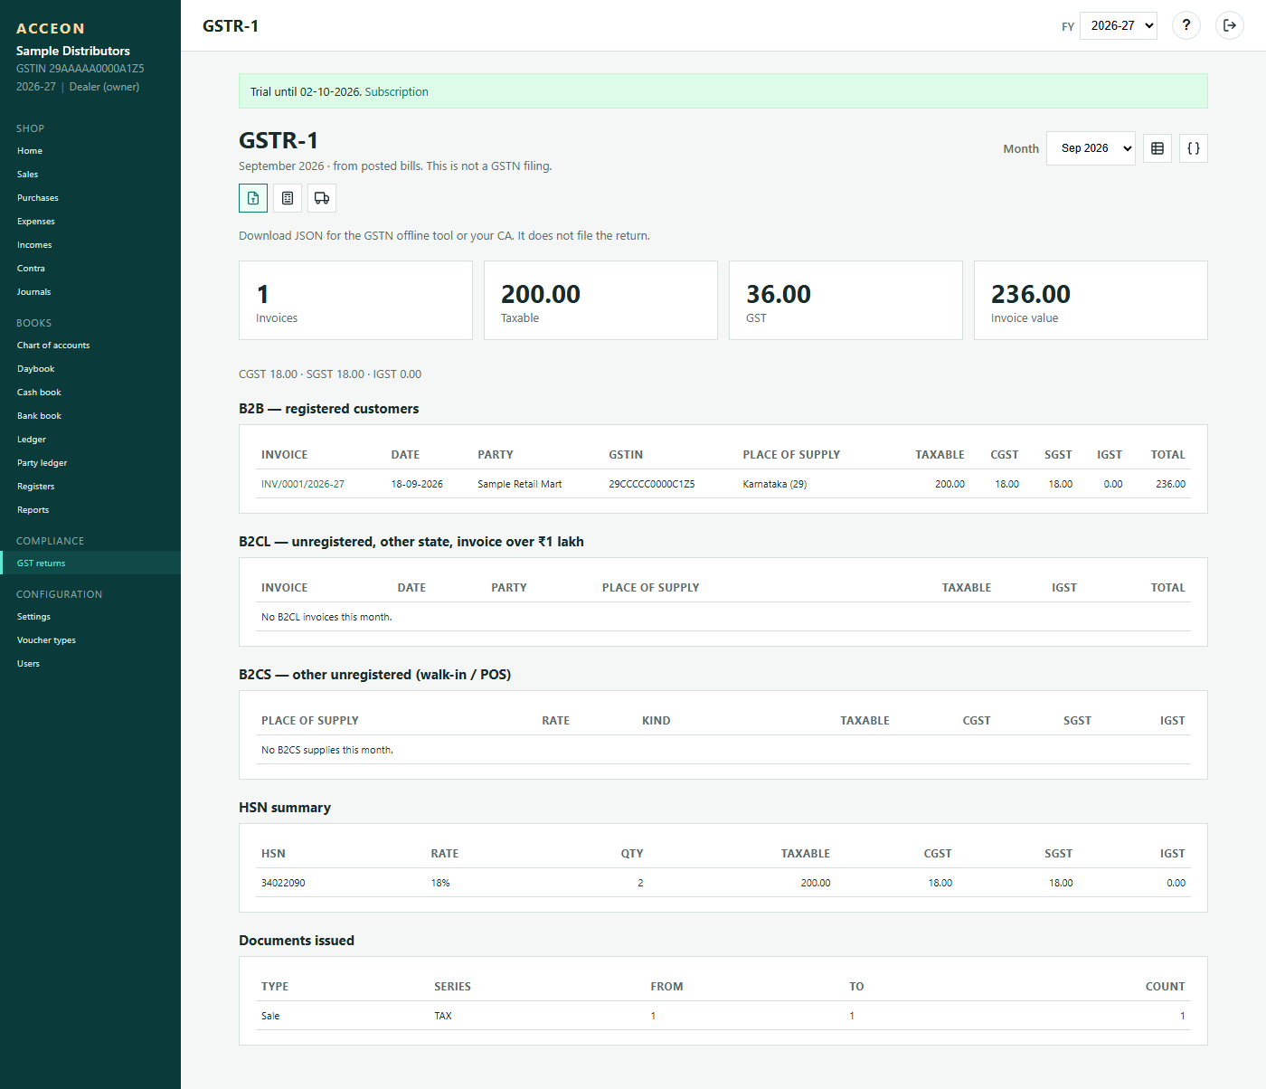Viewport: 1266px width, 1089px height.
Task: Go to Ledger in sidebar
Action: click(x=90, y=440)
